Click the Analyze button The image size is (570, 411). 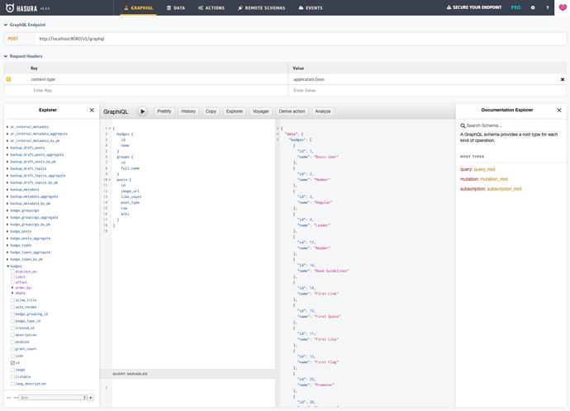[x=323, y=111]
